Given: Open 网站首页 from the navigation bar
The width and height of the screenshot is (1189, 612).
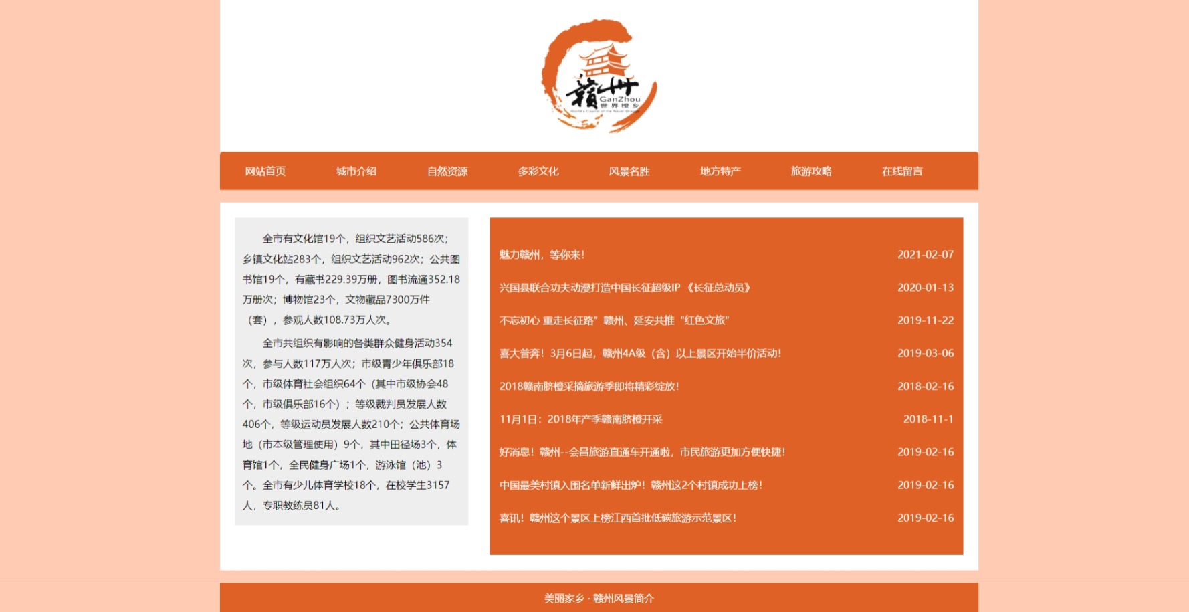Looking at the screenshot, I should [x=265, y=171].
